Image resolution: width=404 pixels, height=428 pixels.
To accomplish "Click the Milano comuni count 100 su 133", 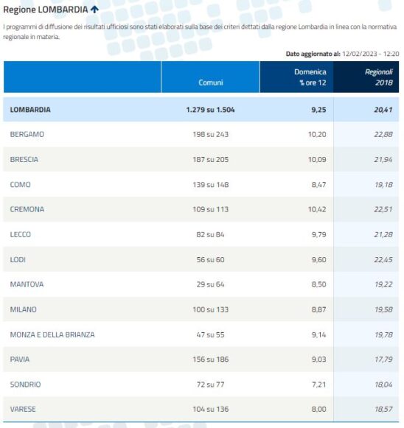I will tap(211, 309).
